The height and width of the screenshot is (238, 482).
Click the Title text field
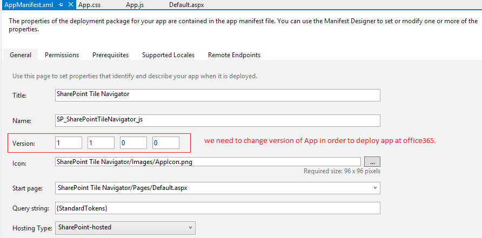click(x=218, y=95)
